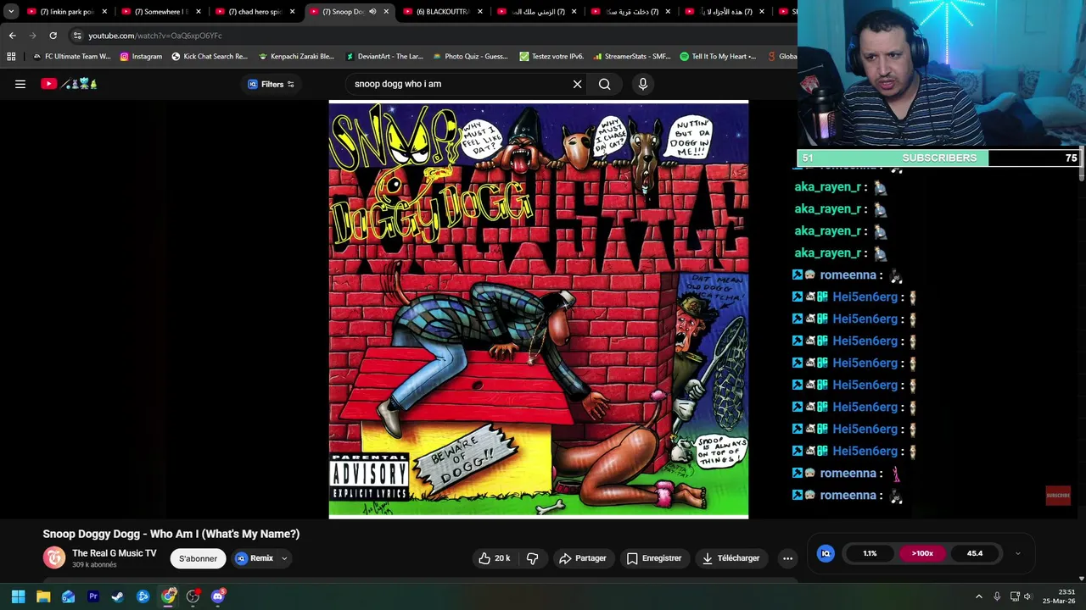Expand vidIQ stats panel chevron
This screenshot has width=1086, height=610.
coord(1017,553)
